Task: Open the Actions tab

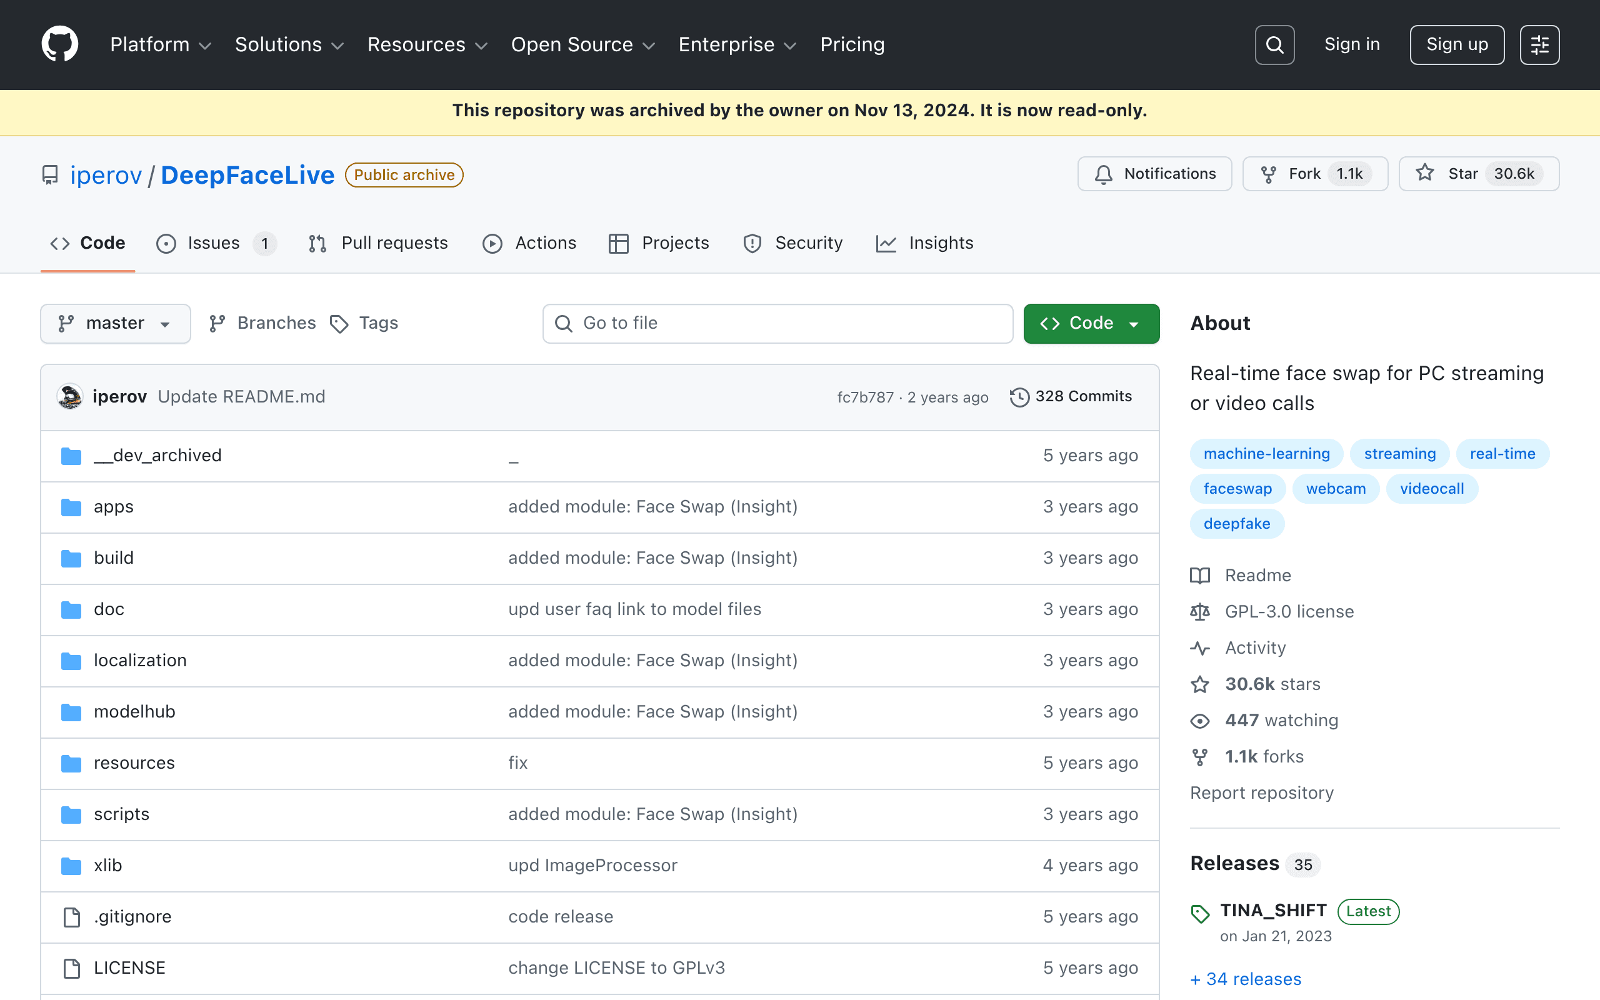Action: tap(529, 243)
